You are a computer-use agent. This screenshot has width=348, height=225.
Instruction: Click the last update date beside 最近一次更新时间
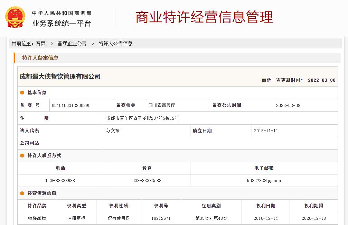click(322, 80)
